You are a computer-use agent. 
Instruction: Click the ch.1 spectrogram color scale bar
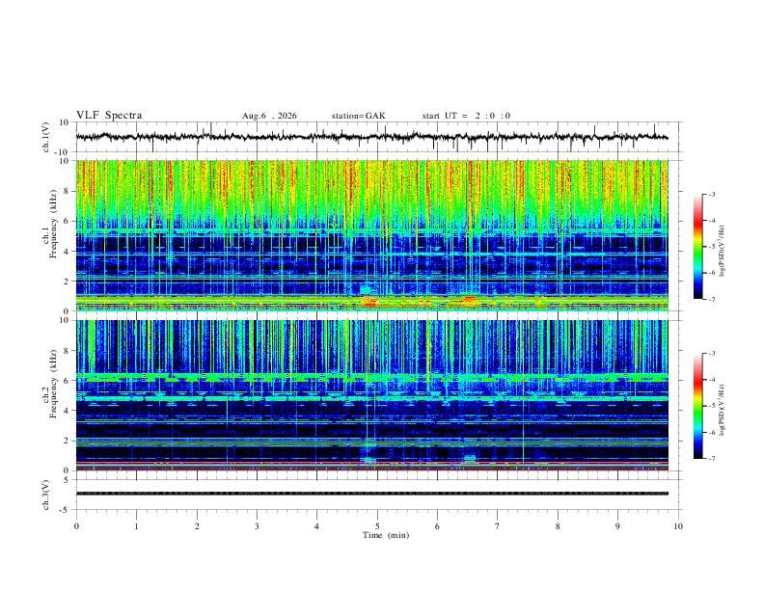point(697,247)
